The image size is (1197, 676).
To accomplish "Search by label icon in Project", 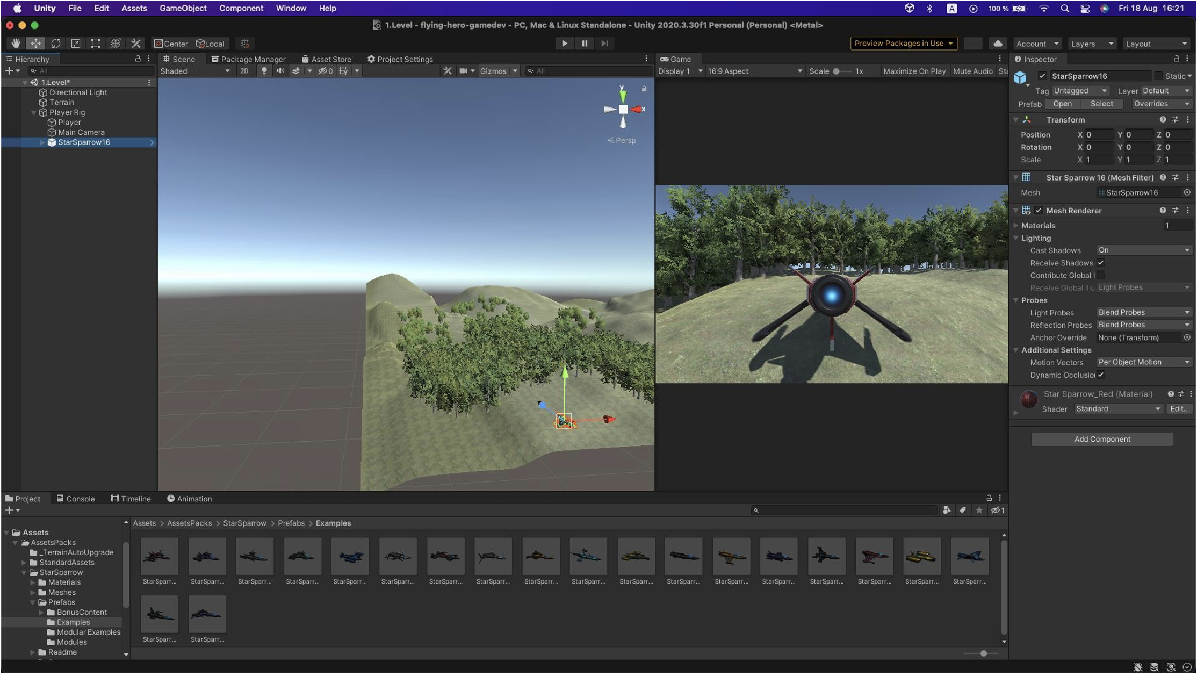I will point(963,510).
